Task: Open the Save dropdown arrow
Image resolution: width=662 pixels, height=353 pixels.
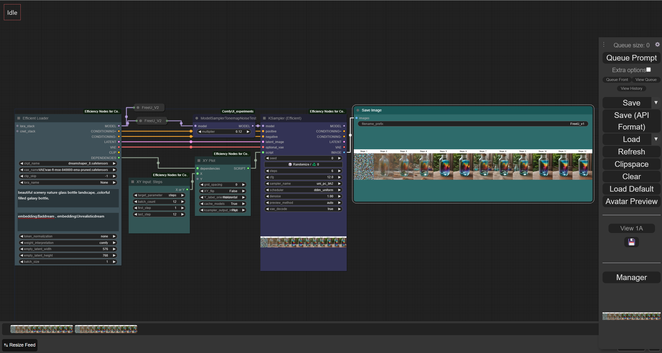Action: (x=656, y=103)
